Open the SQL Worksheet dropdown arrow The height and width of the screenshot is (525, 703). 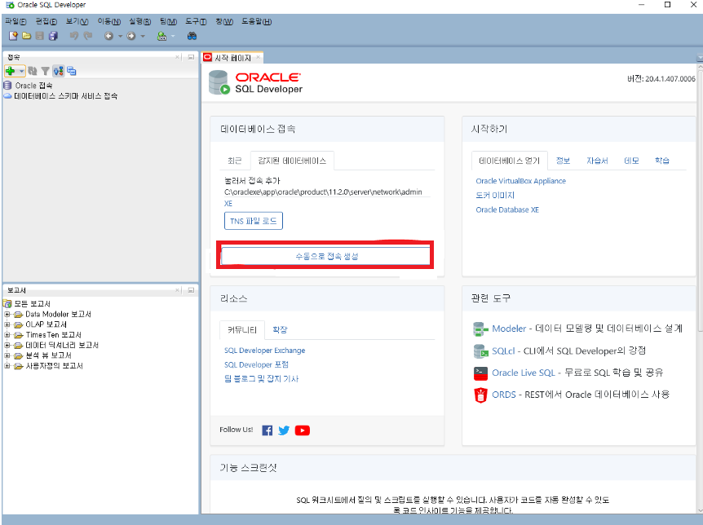173,37
